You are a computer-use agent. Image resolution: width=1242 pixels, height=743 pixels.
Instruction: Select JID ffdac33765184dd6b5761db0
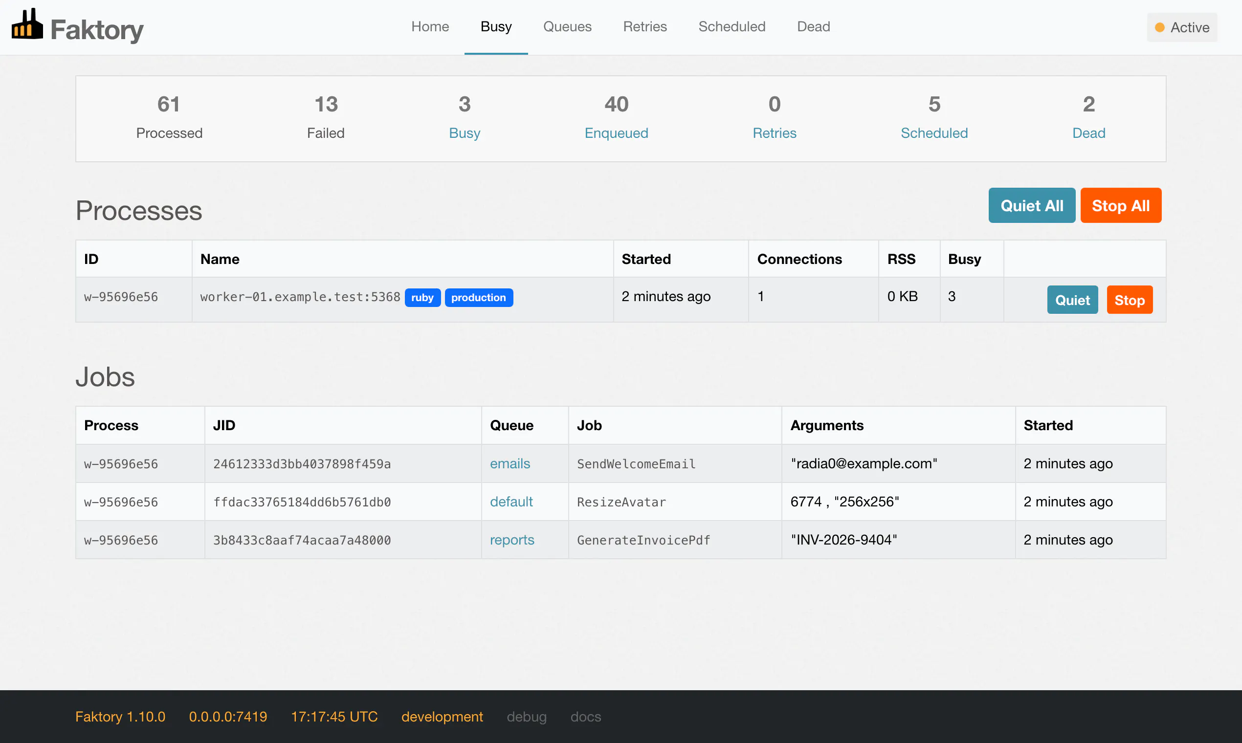point(302,502)
